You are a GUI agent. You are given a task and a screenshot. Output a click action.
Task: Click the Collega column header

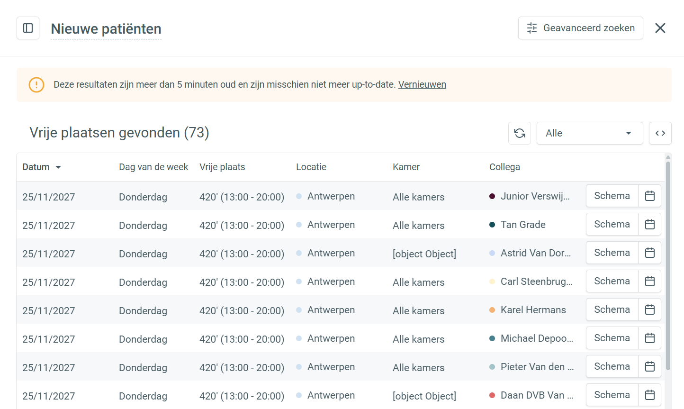pyautogui.click(x=504, y=167)
